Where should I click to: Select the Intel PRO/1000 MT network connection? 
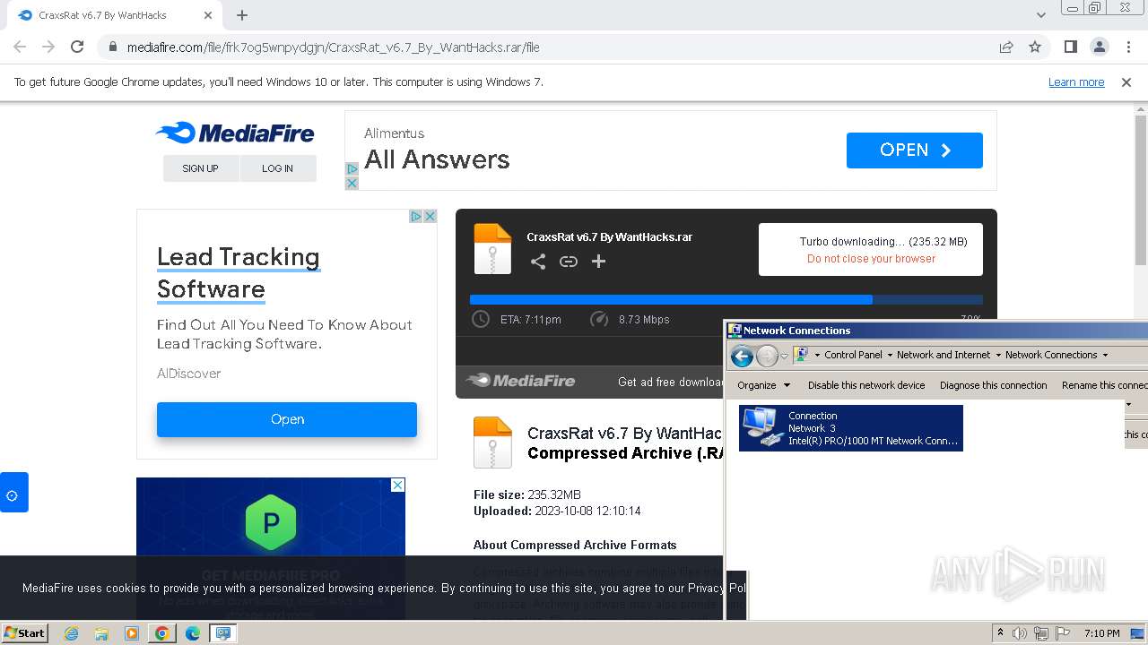[x=850, y=428]
